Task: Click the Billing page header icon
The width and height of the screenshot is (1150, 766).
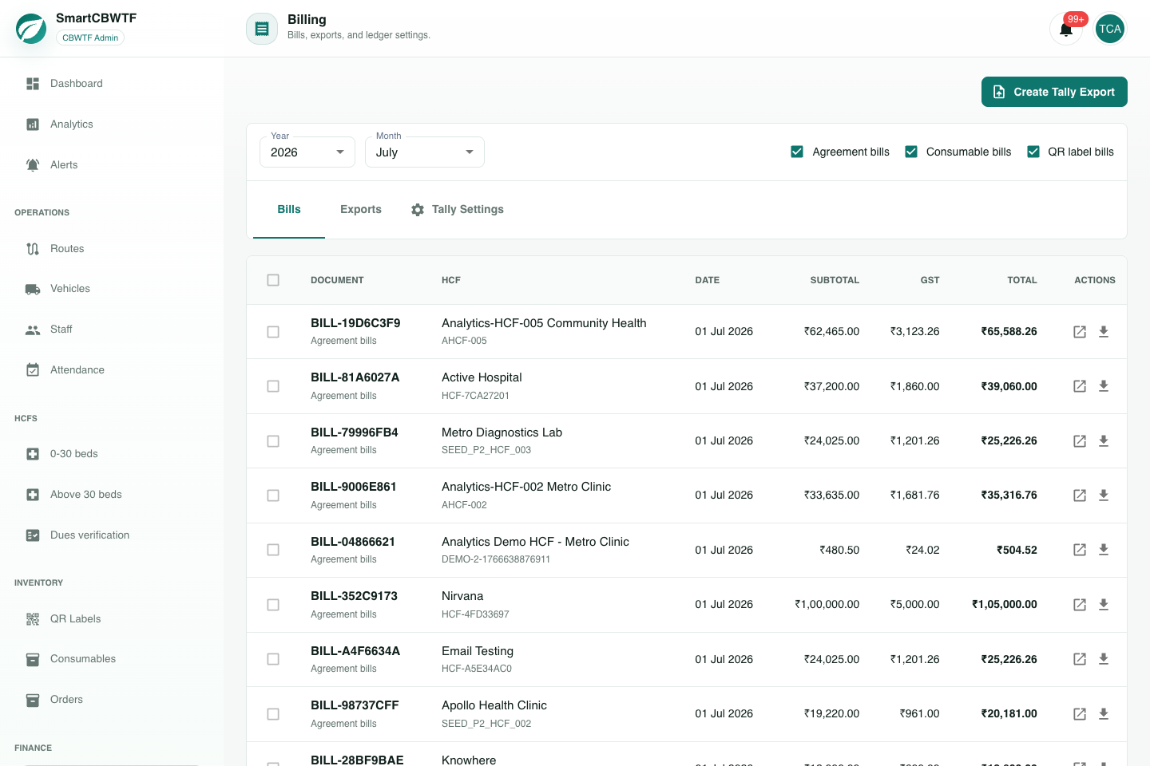Action: [262, 29]
